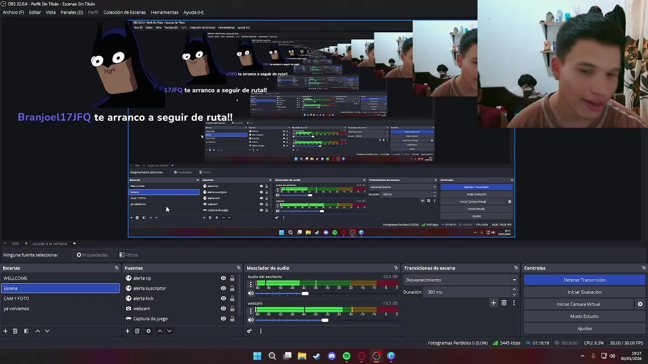Open source properties gear in Fuentes toolbar
648x364 pixels.
pyautogui.click(x=148, y=331)
